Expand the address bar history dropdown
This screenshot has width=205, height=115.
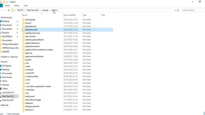tap(175, 10)
